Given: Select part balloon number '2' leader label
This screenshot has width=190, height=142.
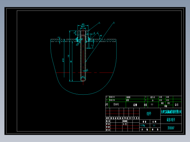Looking at the screenshot, I should tap(114, 23).
